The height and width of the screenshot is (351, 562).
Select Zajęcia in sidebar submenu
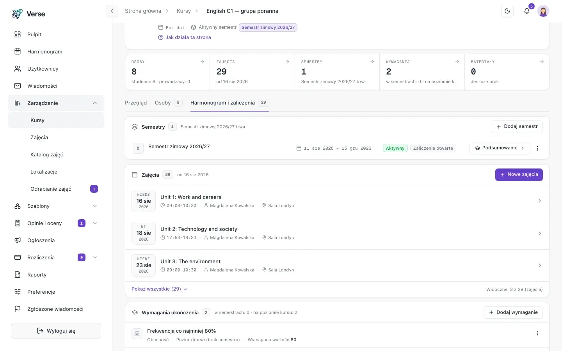pos(56,137)
